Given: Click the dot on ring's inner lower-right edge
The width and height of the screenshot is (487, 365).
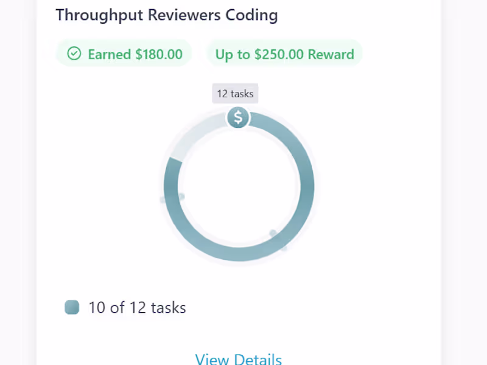Looking at the screenshot, I should pos(273,233).
